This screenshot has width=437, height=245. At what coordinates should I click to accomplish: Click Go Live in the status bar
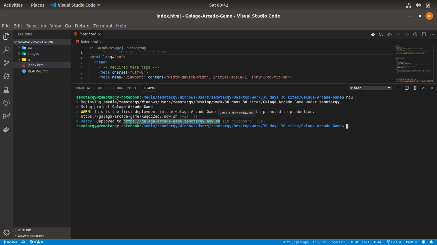(x=394, y=242)
